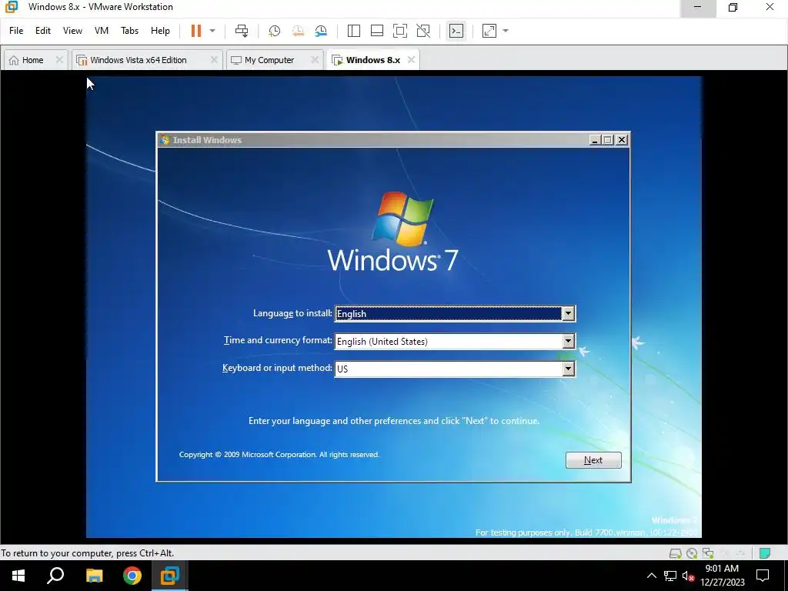Viewport: 788px width, 591px height.
Task: Open the Tabs menu
Action: coord(129,31)
